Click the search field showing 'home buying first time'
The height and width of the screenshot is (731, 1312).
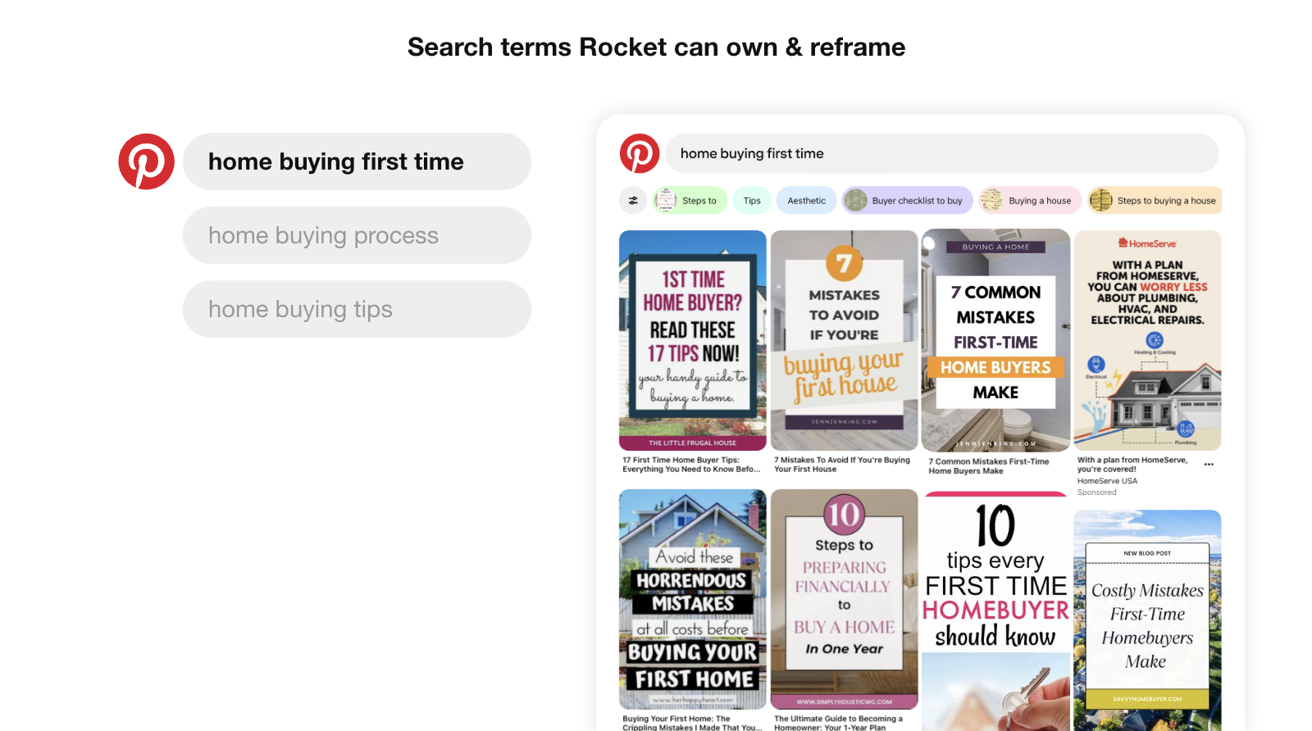942,153
